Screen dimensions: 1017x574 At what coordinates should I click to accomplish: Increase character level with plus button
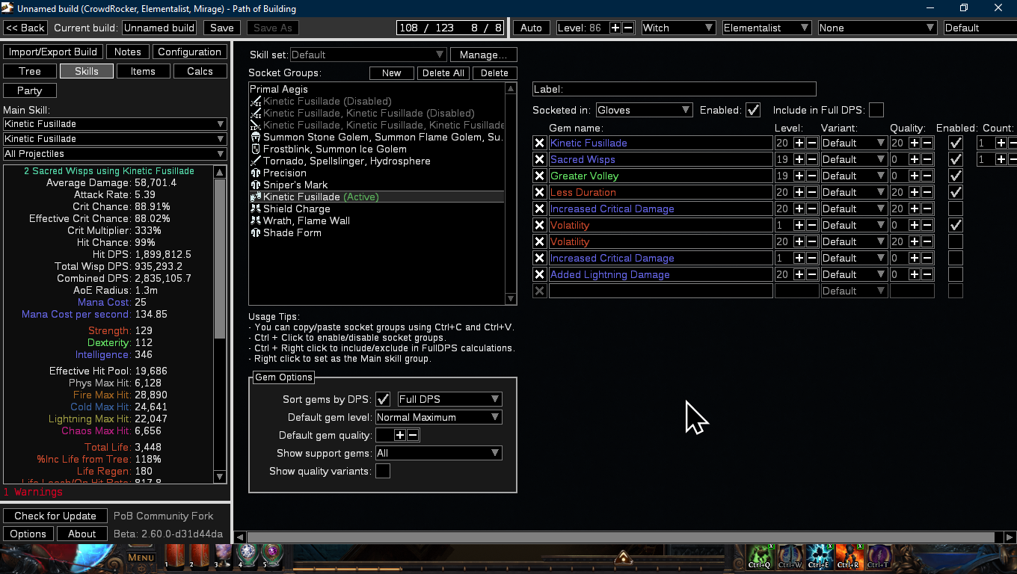615,28
